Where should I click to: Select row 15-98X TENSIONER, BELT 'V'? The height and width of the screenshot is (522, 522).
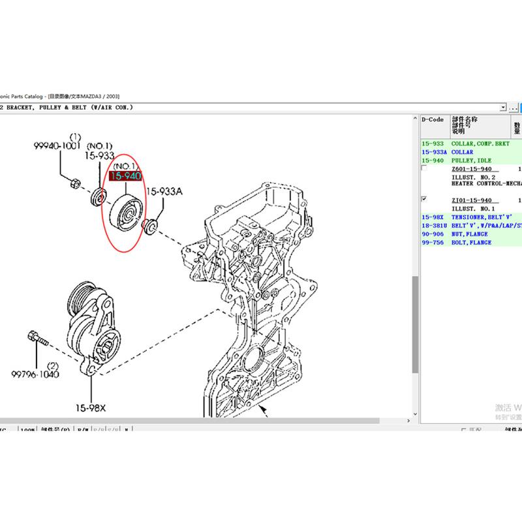point(471,217)
